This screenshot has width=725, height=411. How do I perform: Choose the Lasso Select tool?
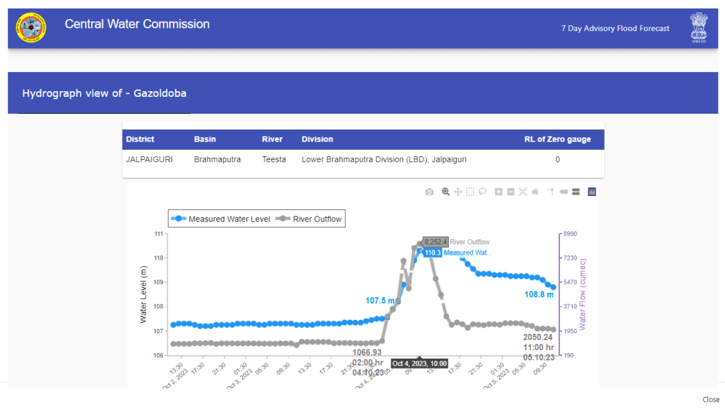482,192
